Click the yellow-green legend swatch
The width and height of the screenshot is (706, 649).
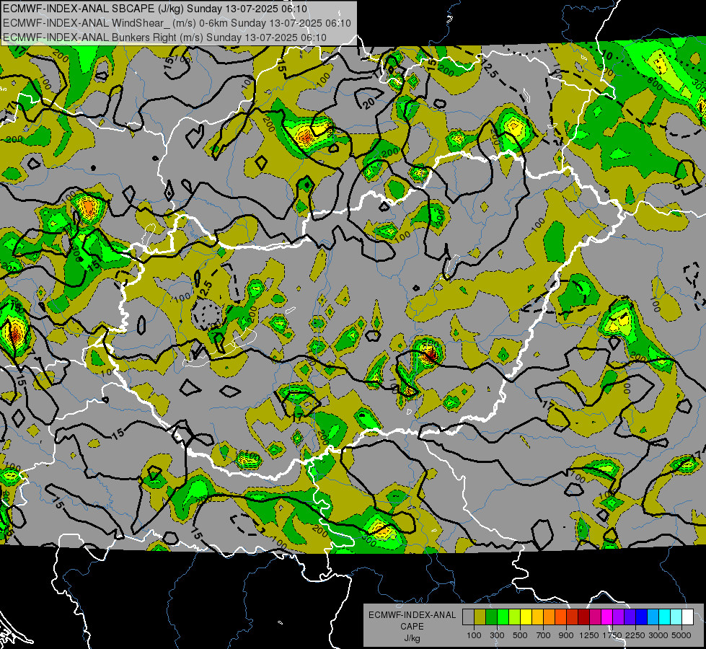515,617
